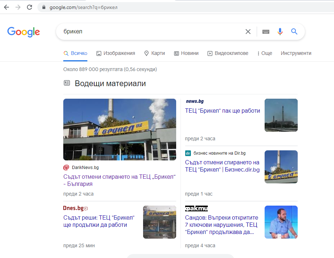Click the address bar URL

(x=83, y=8)
